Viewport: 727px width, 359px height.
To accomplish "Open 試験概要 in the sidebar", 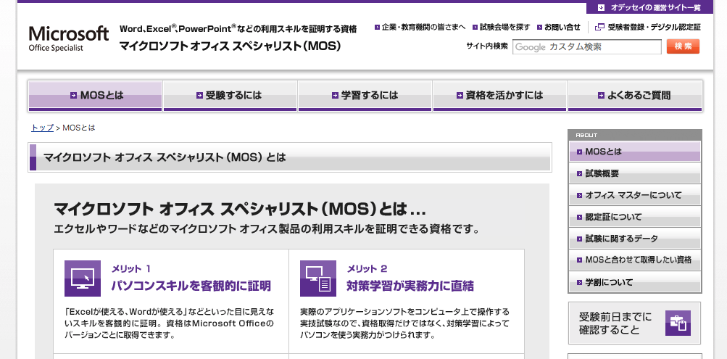I will click(635, 173).
